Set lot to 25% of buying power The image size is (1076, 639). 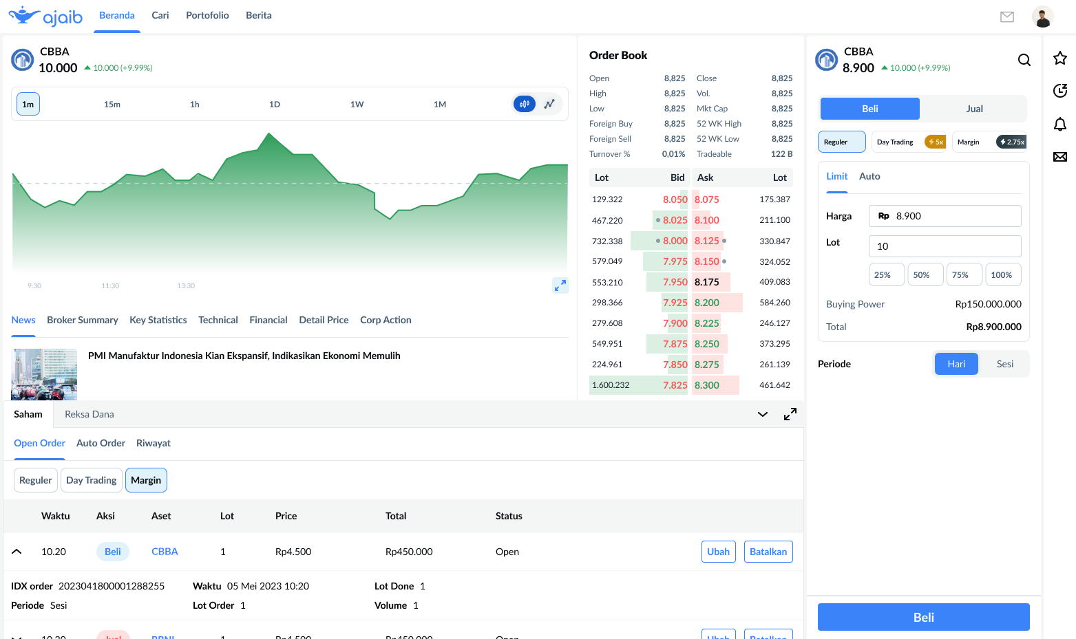coord(887,274)
